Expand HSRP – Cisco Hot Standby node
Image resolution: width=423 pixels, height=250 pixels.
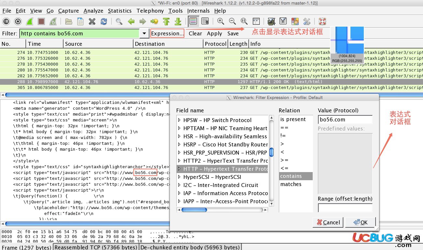point(179,144)
